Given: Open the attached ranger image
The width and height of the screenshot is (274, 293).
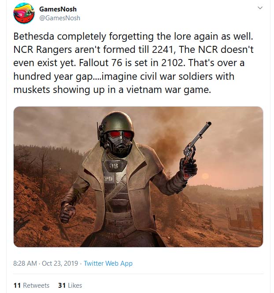Looking at the screenshot, I should [138, 176].
